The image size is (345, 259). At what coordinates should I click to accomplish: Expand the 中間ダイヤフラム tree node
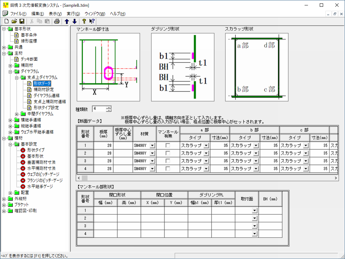coord(17,114)
